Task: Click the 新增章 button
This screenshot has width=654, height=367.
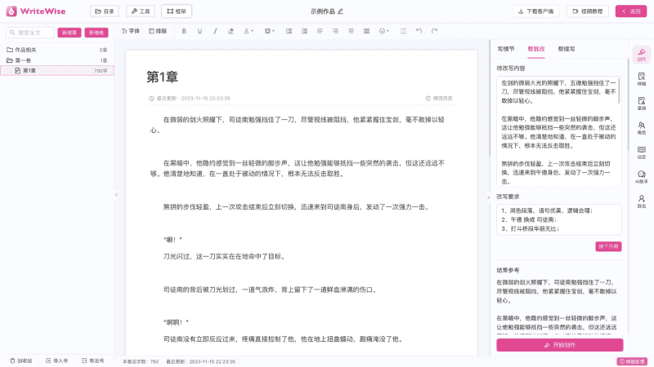Action: click(x=69, y=33)
